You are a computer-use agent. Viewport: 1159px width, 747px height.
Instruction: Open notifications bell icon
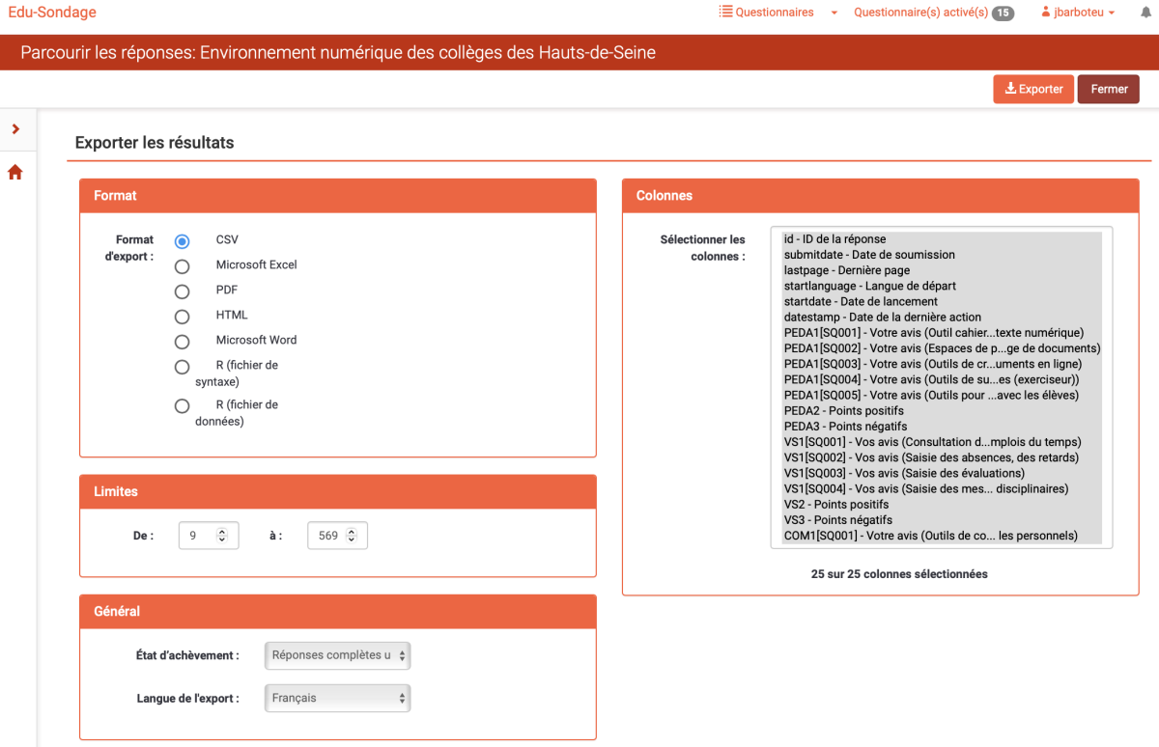pyautogui.click(x=1145, y=13)
